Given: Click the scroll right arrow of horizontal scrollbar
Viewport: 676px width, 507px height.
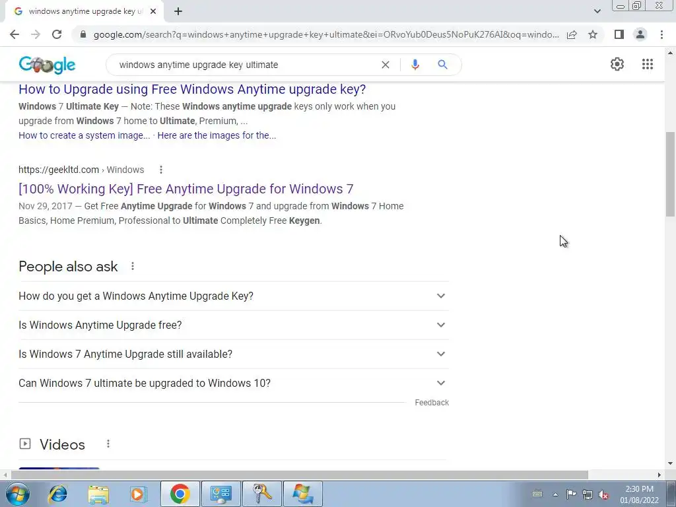Looking at the screenshot, I should click(x=659, y=475).
